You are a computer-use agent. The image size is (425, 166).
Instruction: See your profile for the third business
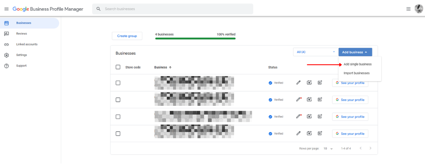350,116
